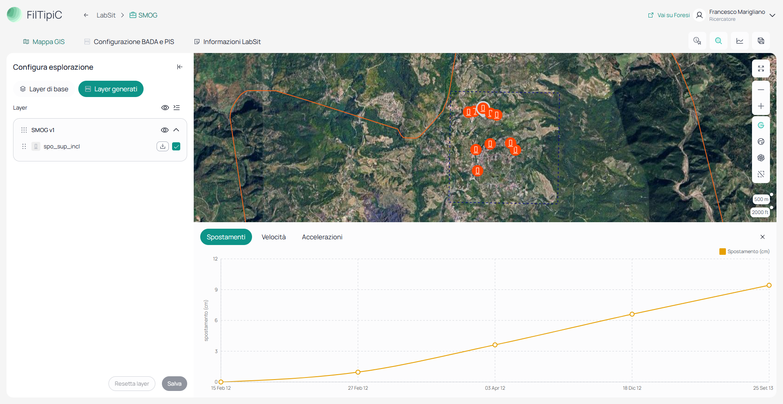This screenshot has width=783, height=404.
Task: Click the teal search magnifier icon
Action: [x=718, y=41]
